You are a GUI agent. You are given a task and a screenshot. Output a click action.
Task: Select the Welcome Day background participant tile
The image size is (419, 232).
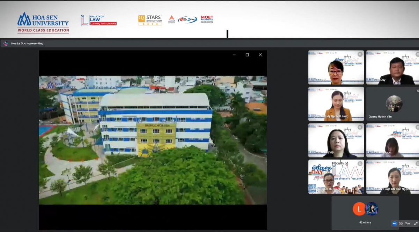point(336,177)
